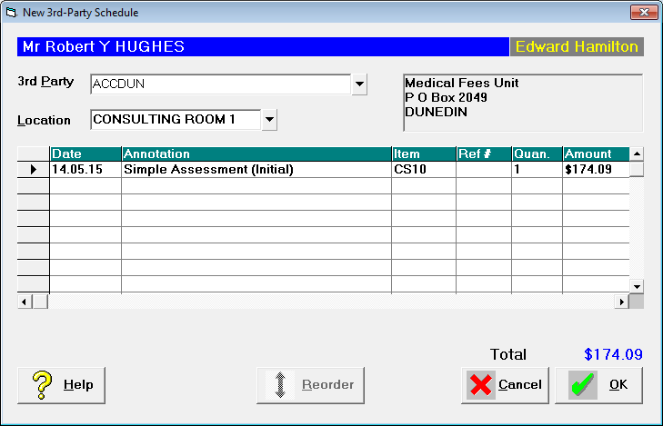Click the green checkmark OK icon
This screenshot has width=663, height=426.
click(583, 384)
